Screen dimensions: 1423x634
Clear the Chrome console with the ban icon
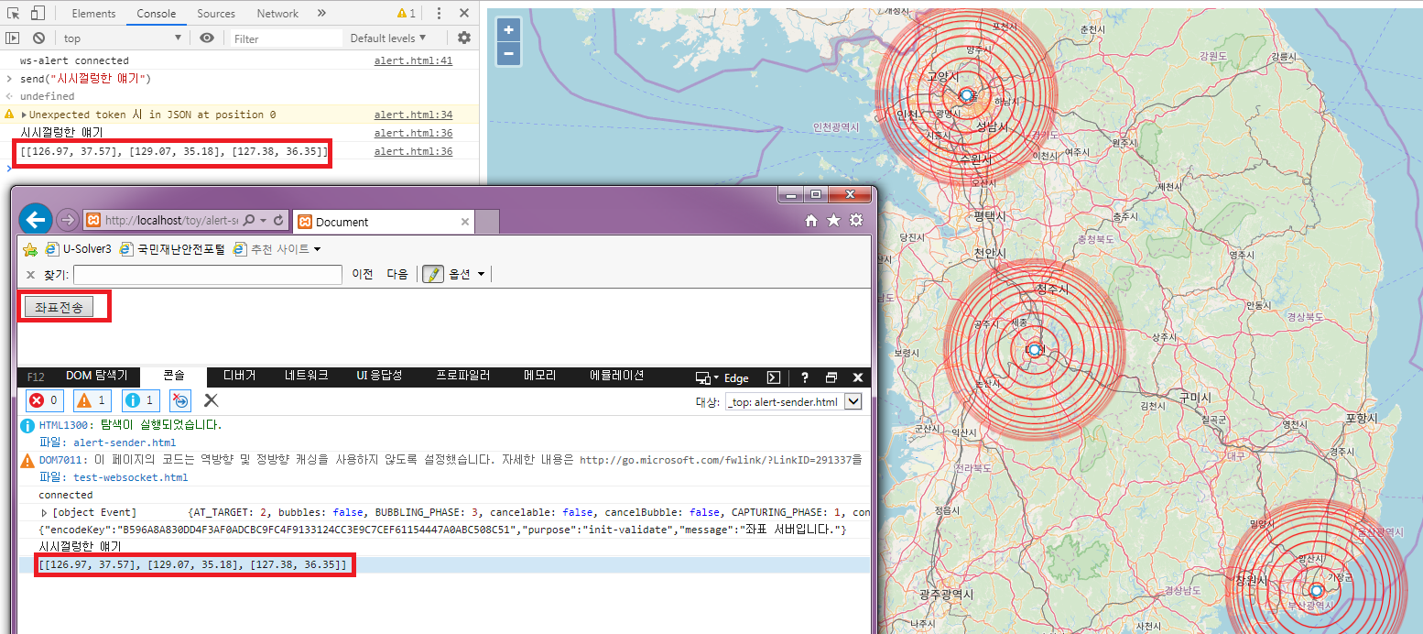click(38, 38)
